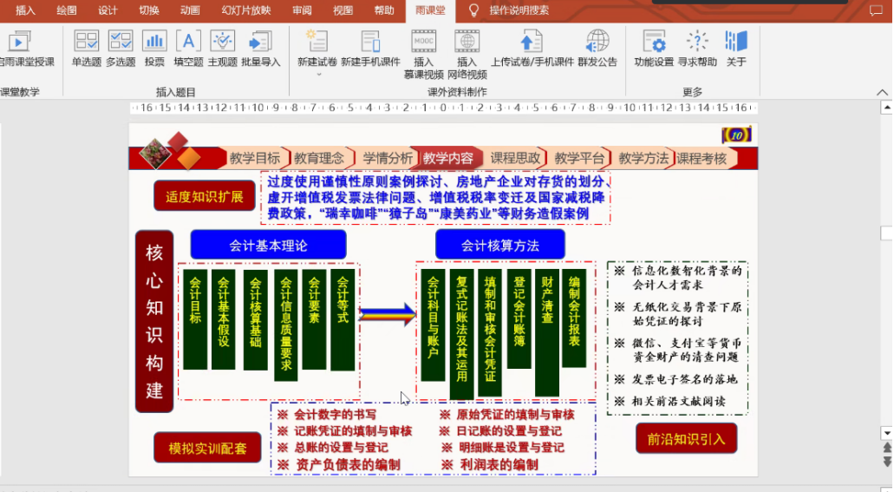Open 上传试卷/手机课件 upload
The height and width of the screenshot is (492, 894).
coord(532,49)
